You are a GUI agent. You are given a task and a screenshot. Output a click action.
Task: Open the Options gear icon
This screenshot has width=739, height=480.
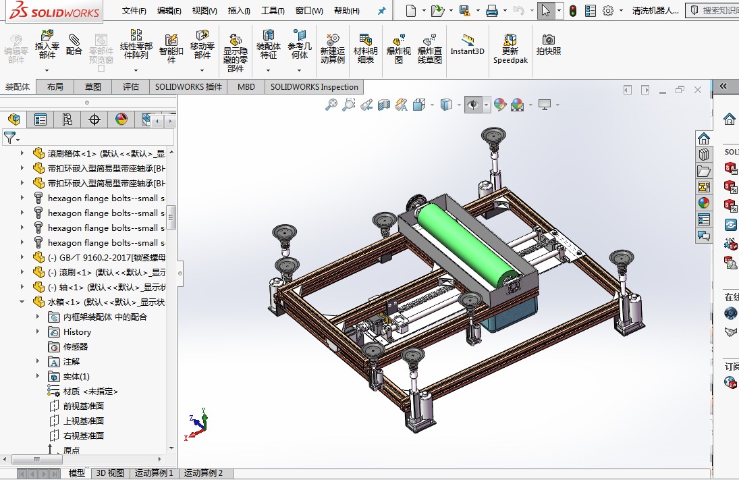pos(608,10)
